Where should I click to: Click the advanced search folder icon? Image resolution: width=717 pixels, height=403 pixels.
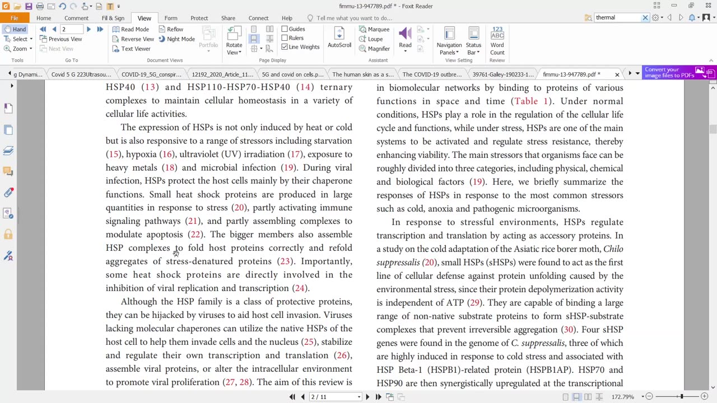point(588,18)
